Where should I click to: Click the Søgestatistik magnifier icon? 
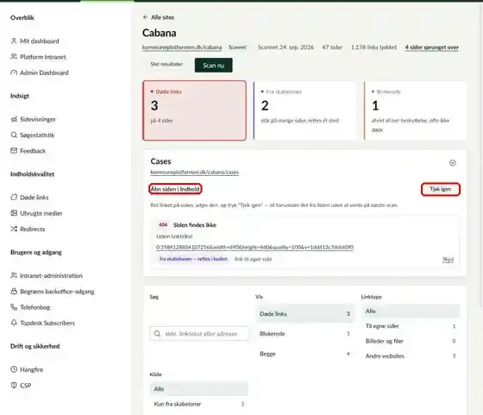coord(14,135)
